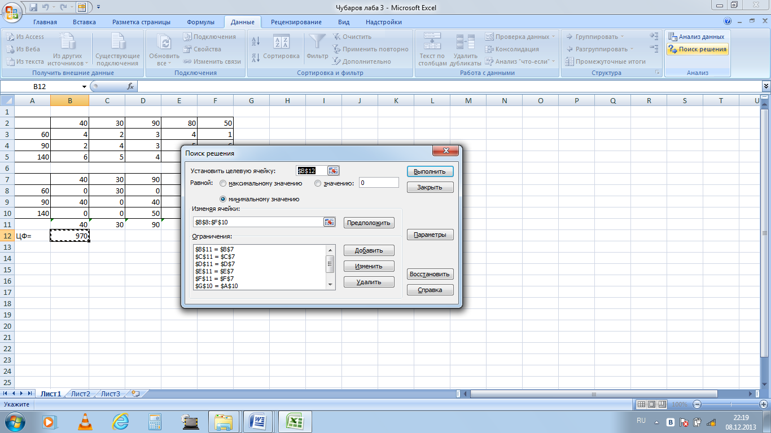Select the maximum value radio option

[223, 183]
